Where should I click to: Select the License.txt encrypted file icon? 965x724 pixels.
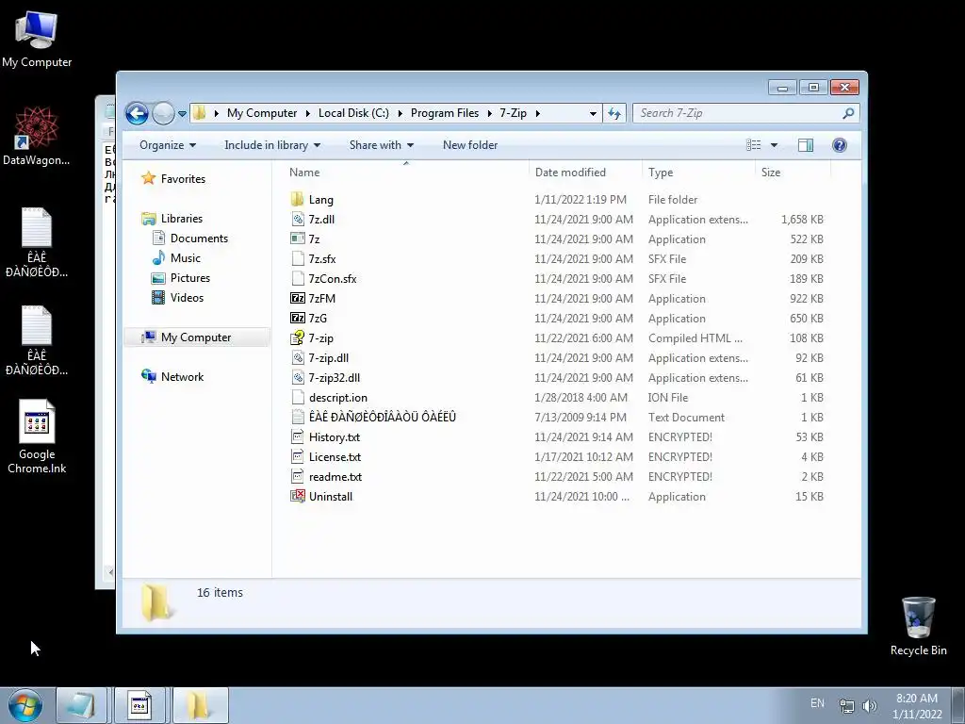297,457
